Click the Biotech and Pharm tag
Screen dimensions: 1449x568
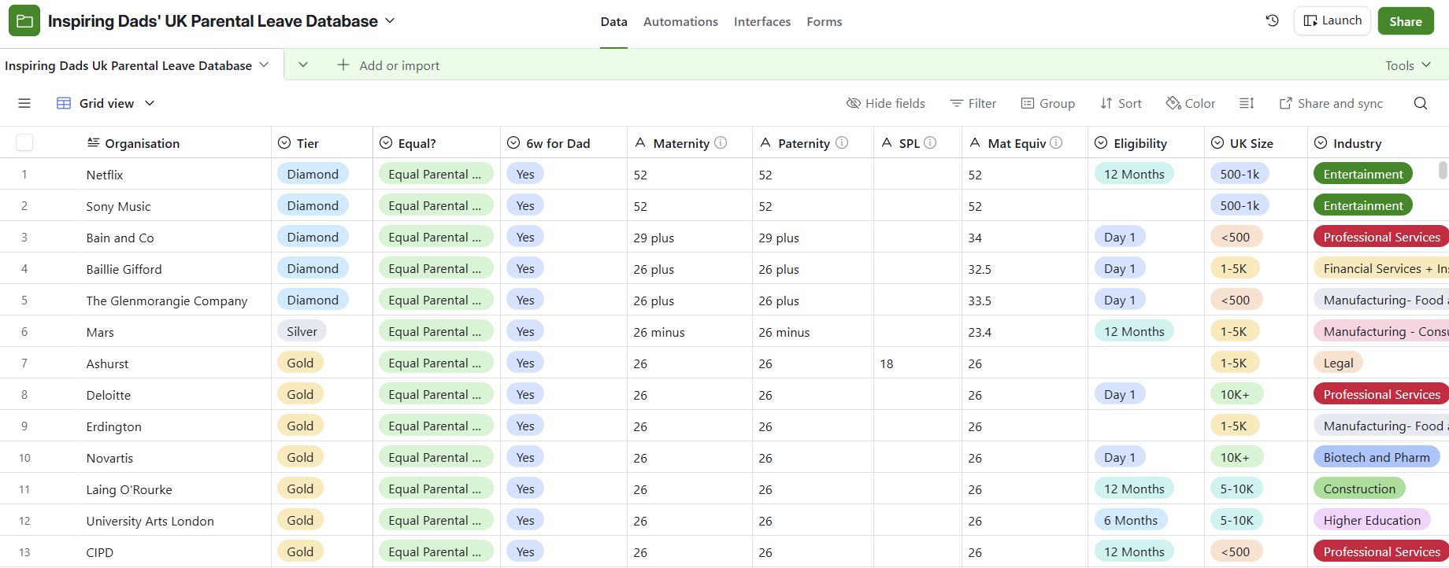[x=1377, y=457]
